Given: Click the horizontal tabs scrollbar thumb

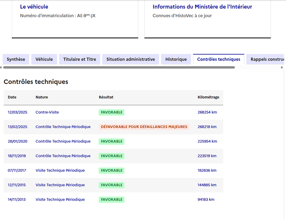Looking at the screenshot, I should point(119,67).
